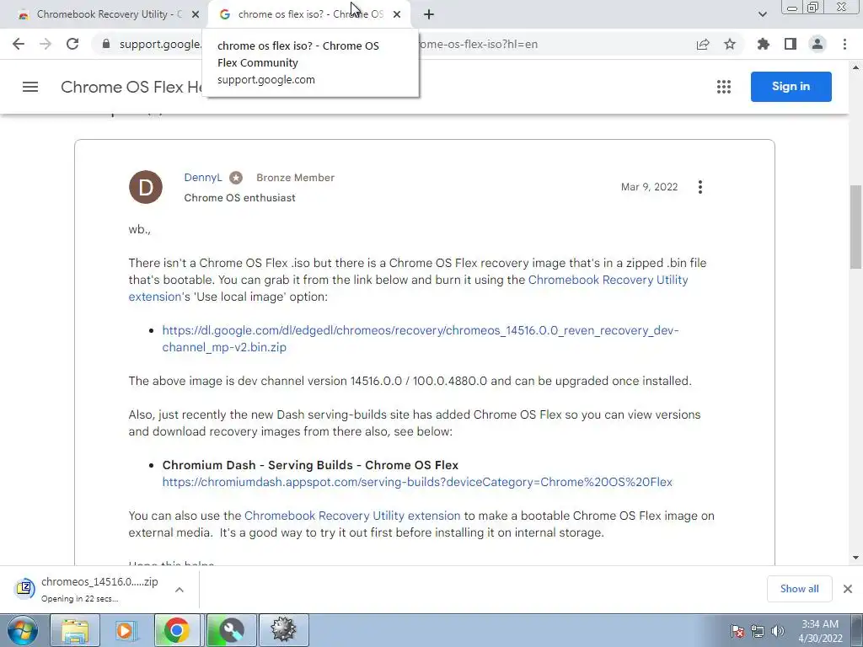Reload the current page

pos(72,44)
